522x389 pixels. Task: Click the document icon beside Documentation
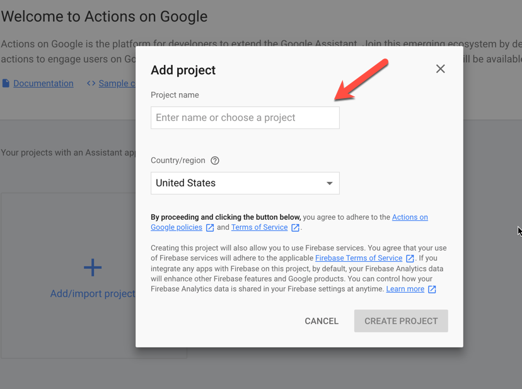pyautogui.click(x=6, y=83)
